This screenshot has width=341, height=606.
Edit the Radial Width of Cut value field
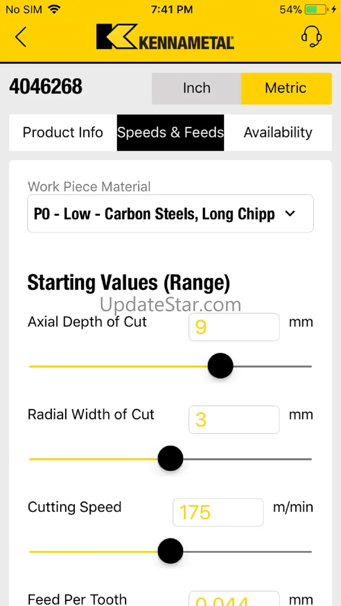pos(234,419)
